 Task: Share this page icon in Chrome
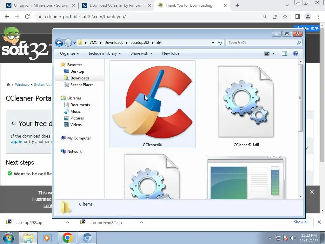(x=275, y=17)
